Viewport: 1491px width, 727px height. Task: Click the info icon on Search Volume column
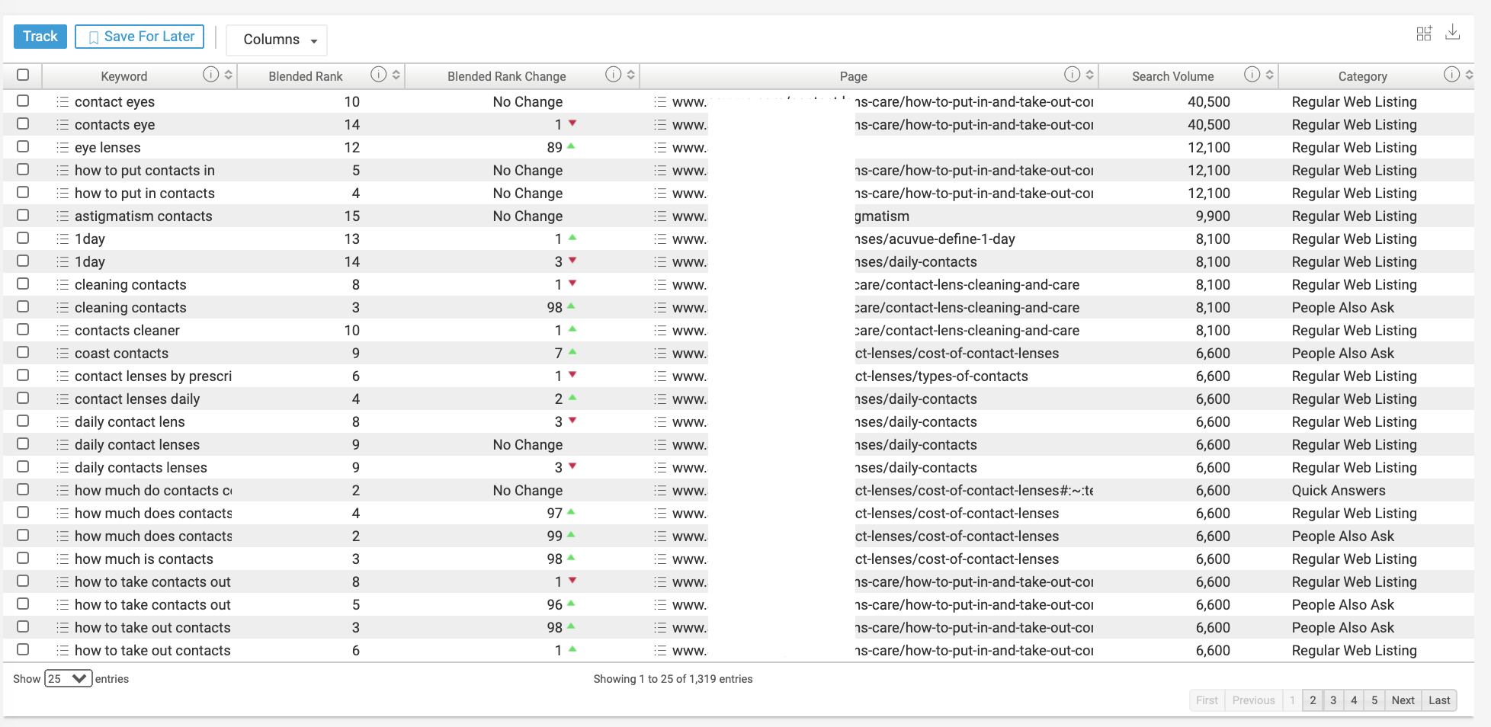point(1251,74)
